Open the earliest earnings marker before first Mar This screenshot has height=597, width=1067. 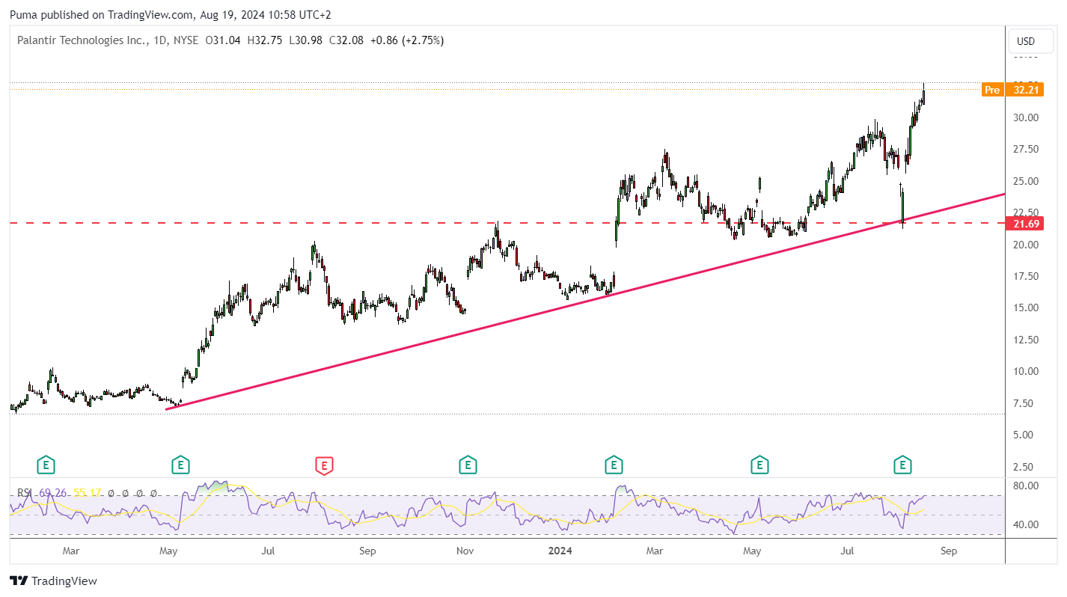point(46,465)
